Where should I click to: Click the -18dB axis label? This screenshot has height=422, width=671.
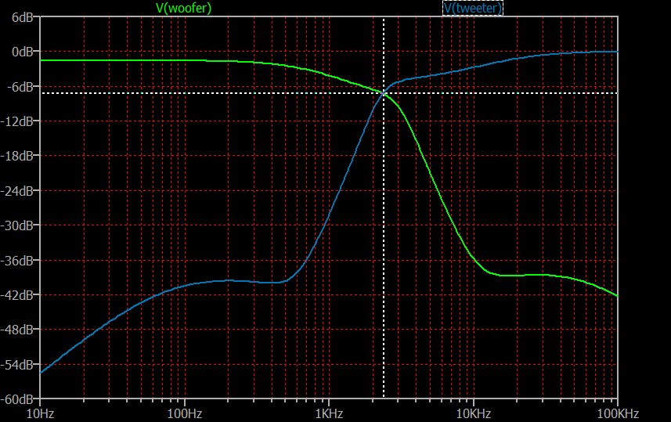(17, 157)
